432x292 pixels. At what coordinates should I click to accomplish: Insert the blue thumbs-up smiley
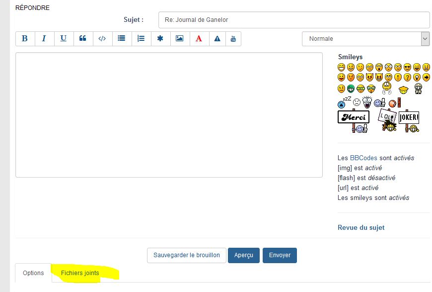point(380,103)
